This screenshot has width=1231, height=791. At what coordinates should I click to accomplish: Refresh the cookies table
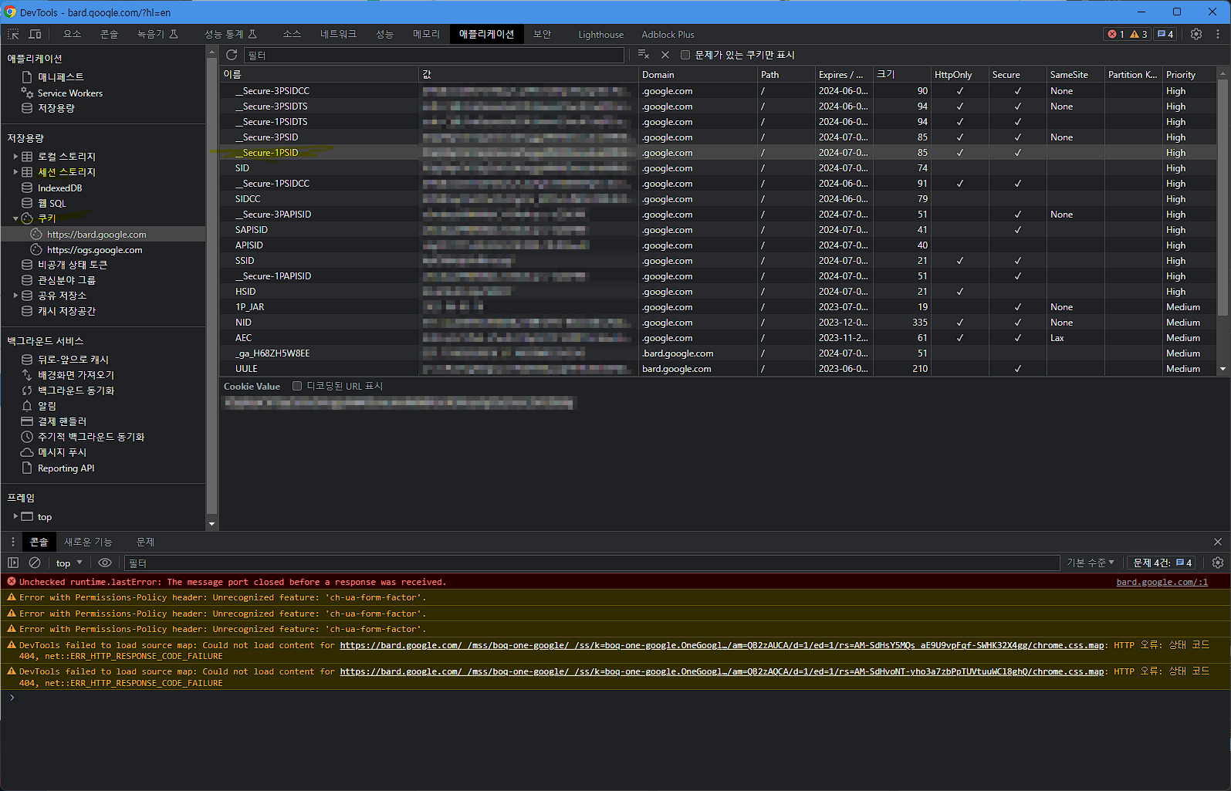(x=232, y=55)
